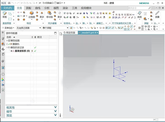Select the 移动面 (Move Face) tool
165x122 pixels.
(50, 14)
